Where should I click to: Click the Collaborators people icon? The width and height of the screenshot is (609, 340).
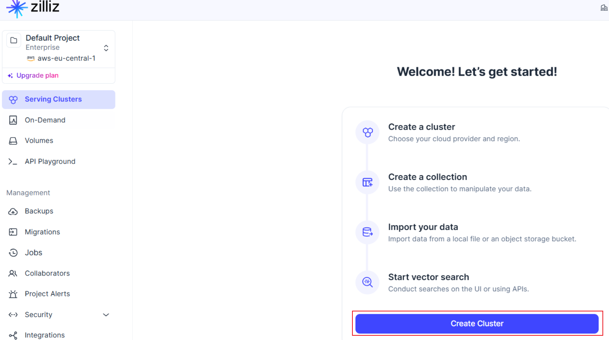13,273
